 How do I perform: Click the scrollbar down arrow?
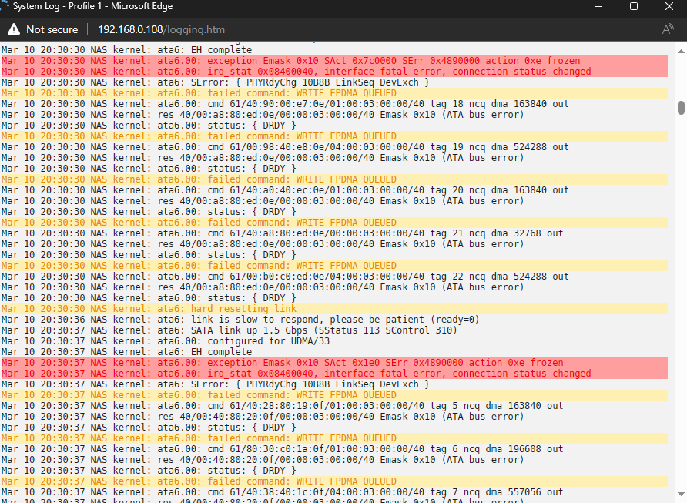(681, 494)
